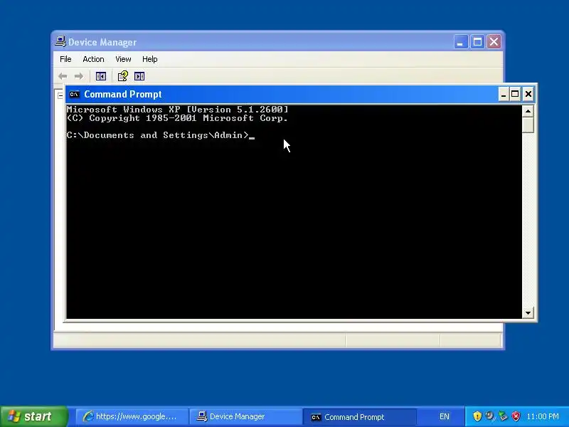569x427 pixels.
Task: Click the Device Manager title bar text
Action: click(102, 42)
